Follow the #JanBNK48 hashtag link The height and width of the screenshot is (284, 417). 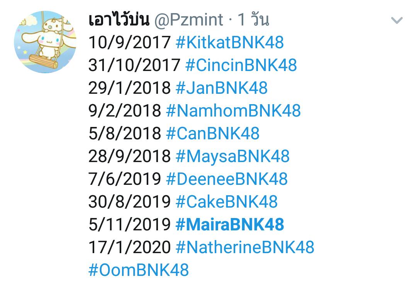[x=221, y=88]
